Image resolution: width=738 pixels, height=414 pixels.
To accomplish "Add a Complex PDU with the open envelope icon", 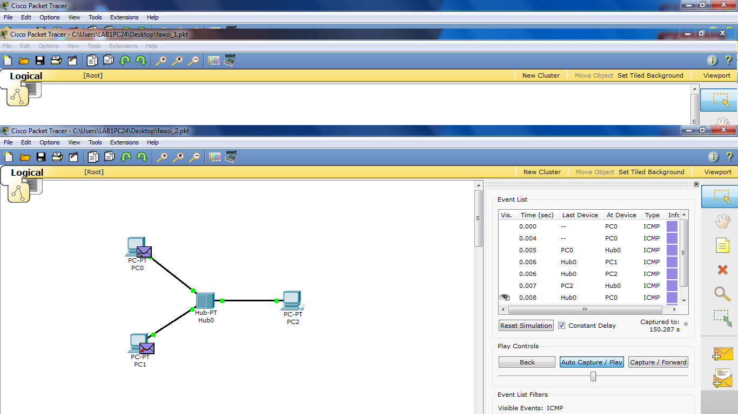I will (x=722, y=378).
